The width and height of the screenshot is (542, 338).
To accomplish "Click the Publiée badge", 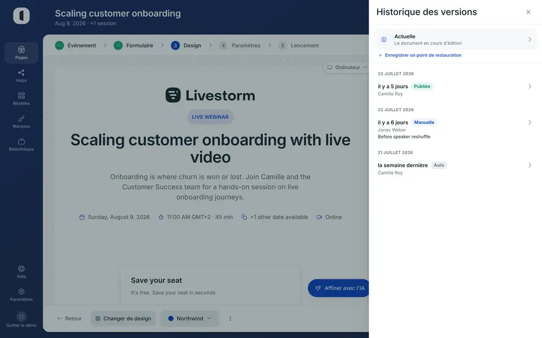I will 422,87.
